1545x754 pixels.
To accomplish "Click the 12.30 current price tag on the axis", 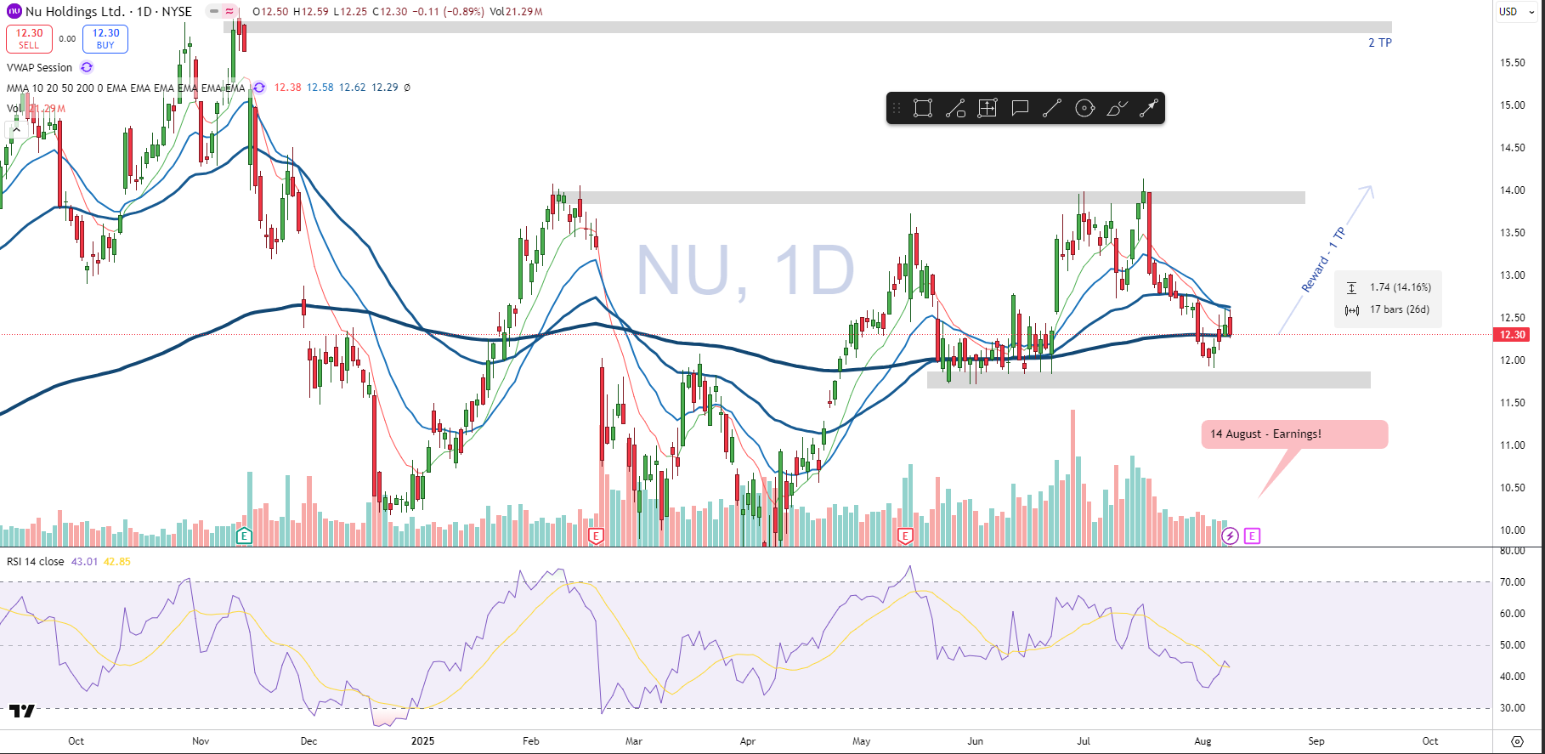I will pyautogui.click(x=1513, y=335).
